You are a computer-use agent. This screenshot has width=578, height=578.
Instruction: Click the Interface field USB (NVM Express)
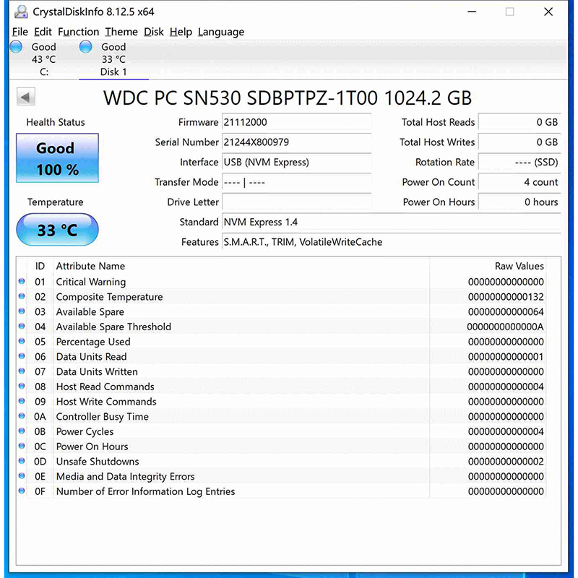pos(296,162)
